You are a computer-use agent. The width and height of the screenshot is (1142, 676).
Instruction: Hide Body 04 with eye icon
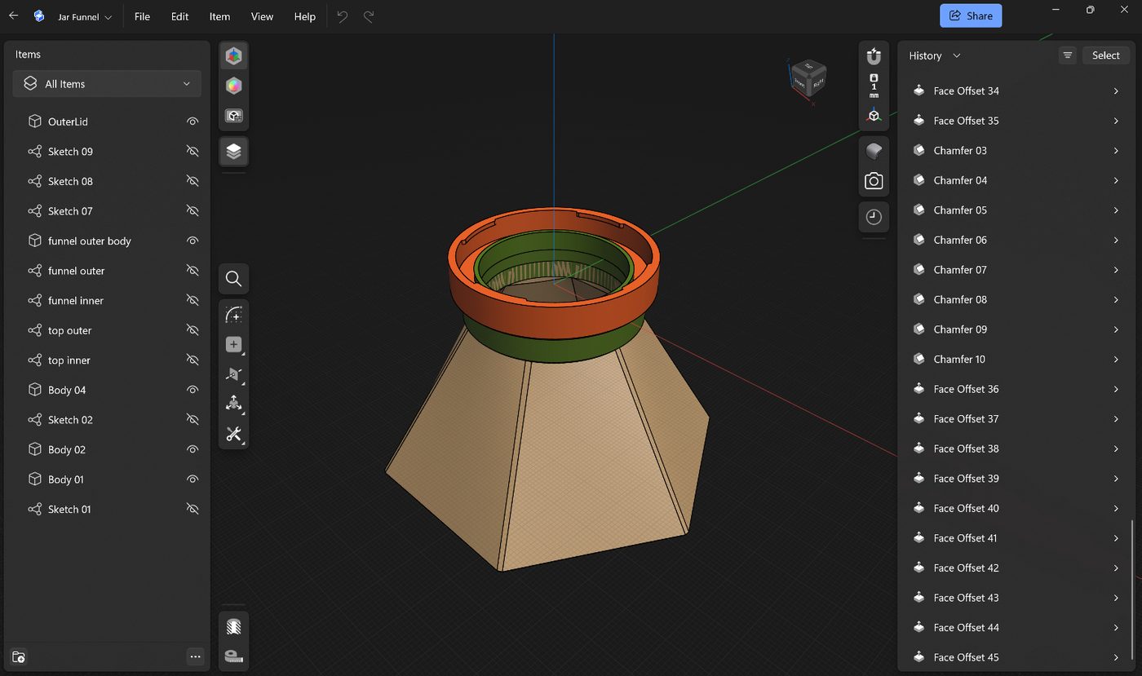point(193,390)
